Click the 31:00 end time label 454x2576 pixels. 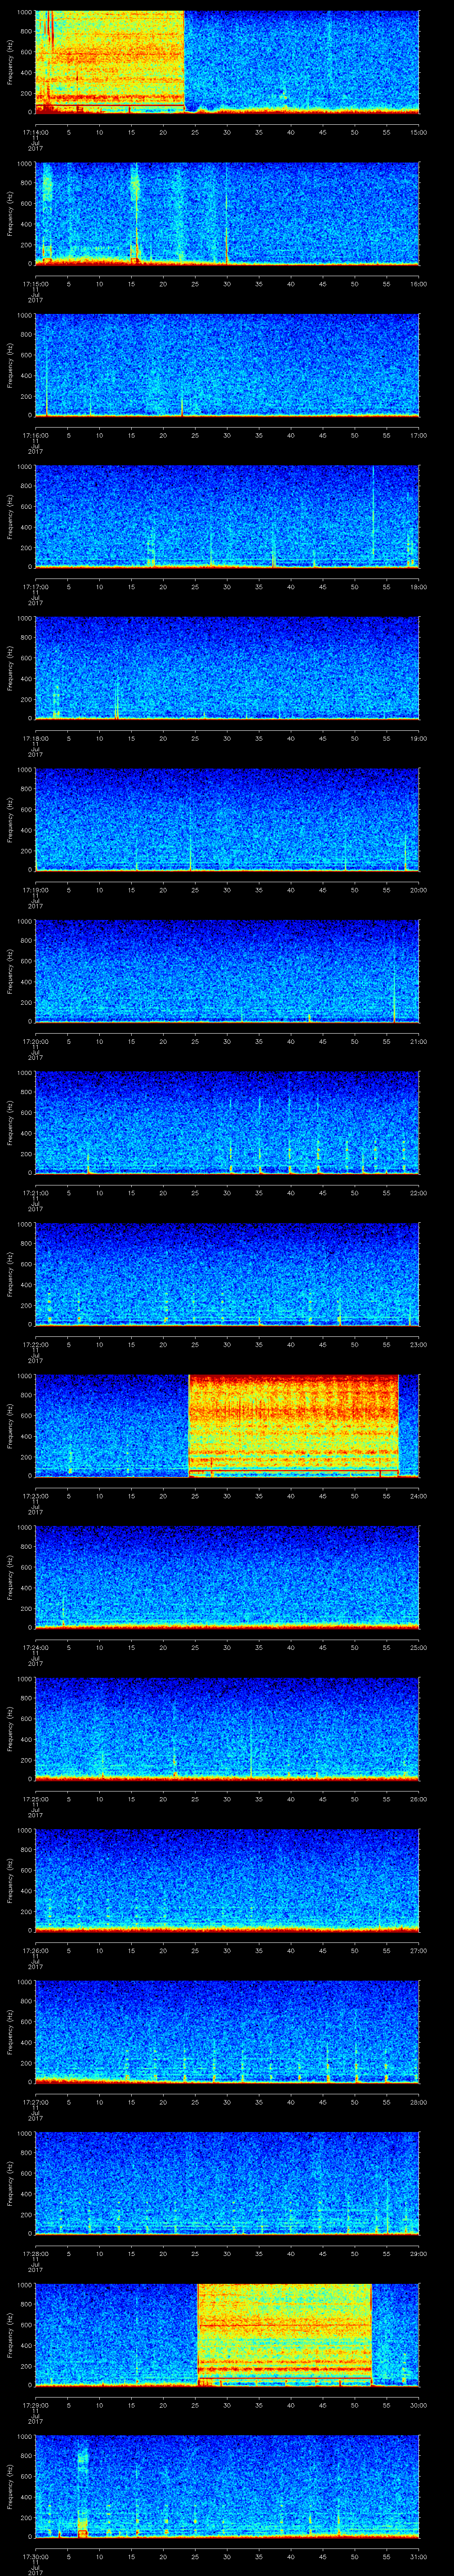418,2556
